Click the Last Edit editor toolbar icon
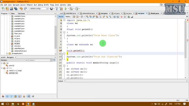Viewport: 189px width, 106px height. (x=74, y=17)
